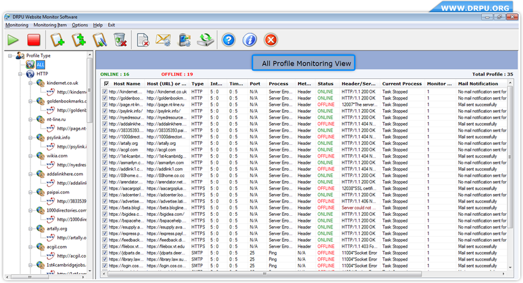Screen dimensions: 523x283
Task: Click the tree panel vertical scrollbar
Action: [x=90, y=90]
